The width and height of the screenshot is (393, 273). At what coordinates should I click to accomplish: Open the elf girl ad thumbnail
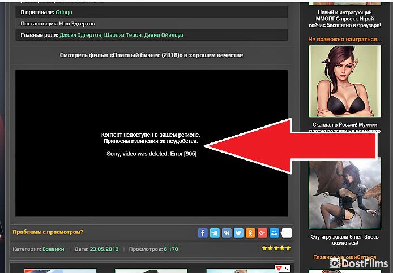(x=345, y=81)
